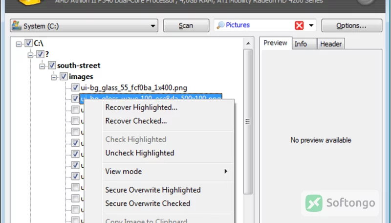Open the Options dialog
391x223 pixels.
(351, 25)
